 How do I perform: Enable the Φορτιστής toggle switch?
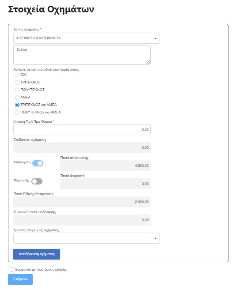click(x=37, y=181)
